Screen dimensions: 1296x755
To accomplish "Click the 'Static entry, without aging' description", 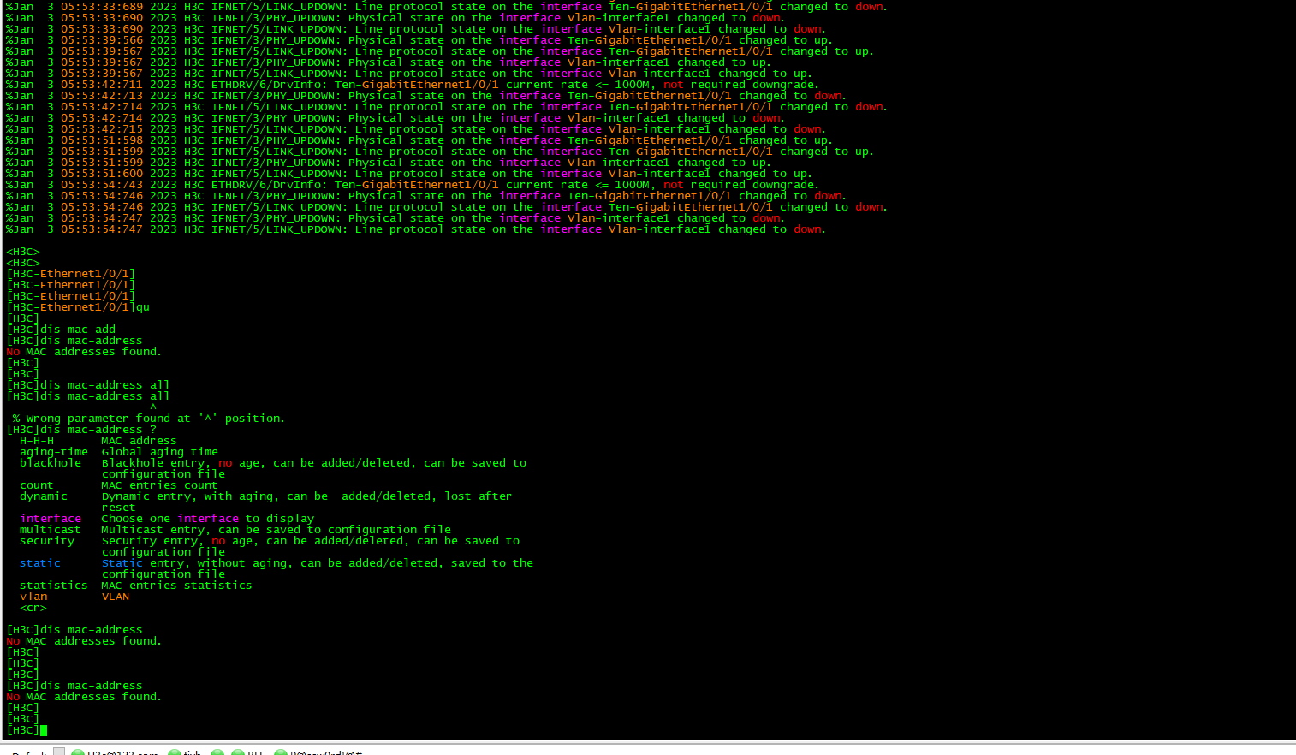I will (318, 568).
